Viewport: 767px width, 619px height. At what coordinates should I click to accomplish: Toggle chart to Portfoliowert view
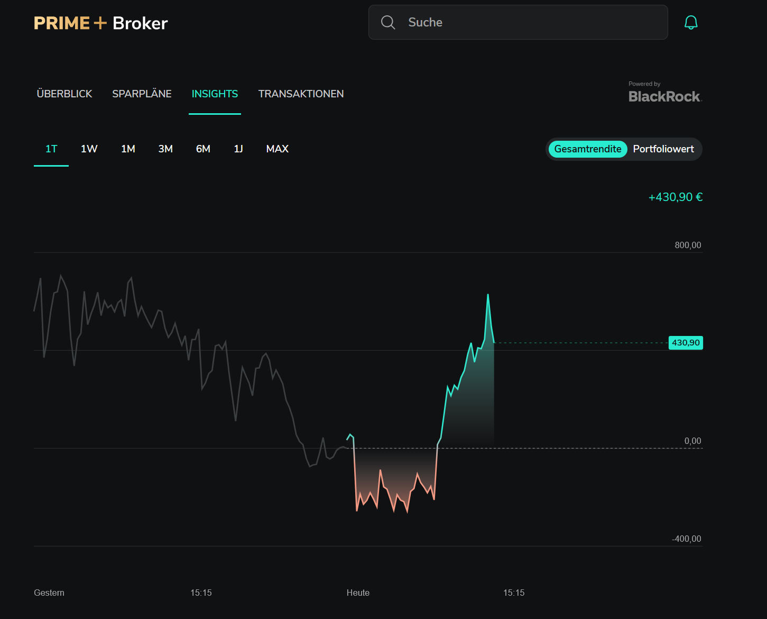tap(663, 149)
